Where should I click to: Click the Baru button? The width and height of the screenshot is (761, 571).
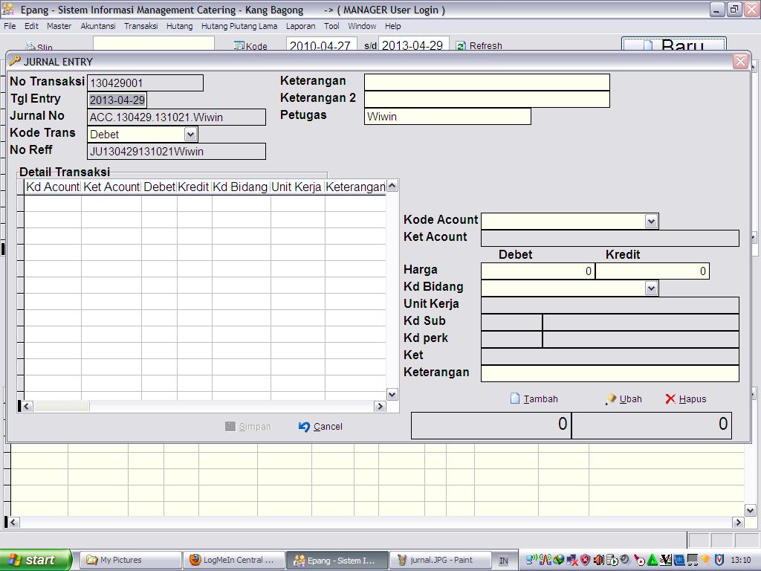(673, 46)
